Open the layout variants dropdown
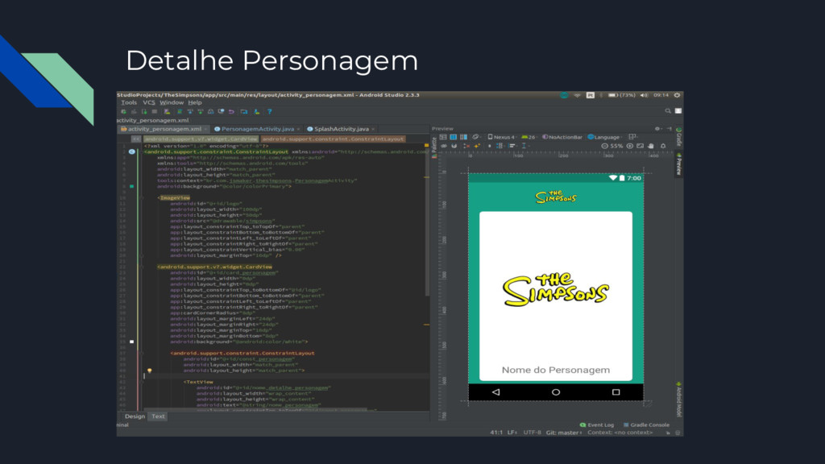 click(633, 137)
